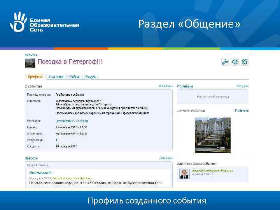Follow the События breadcrumb link
The width and height of the screenshot is (280, 210).
[x=31, y=55]
